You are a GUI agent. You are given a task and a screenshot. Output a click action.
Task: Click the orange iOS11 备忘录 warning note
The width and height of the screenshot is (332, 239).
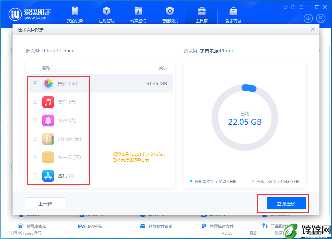pyautogui.click(x=139, y=157)
